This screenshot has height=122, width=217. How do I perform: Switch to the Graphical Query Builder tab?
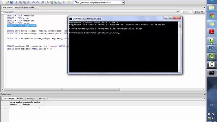pyautogui.click(x=24, y=7)
